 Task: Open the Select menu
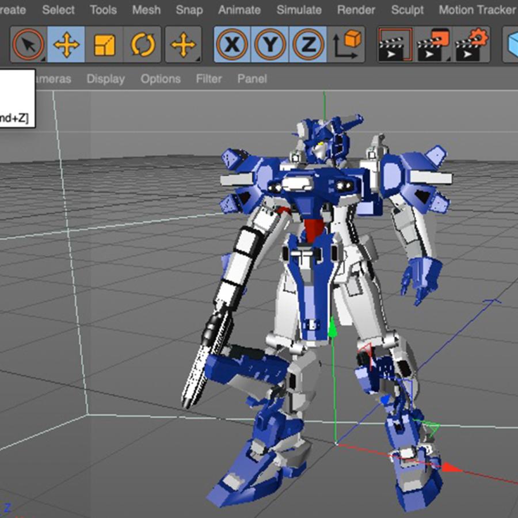tap(58, 10)
